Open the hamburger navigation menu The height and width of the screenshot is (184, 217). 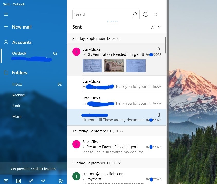pyautogui.click(x=6, y=14)
